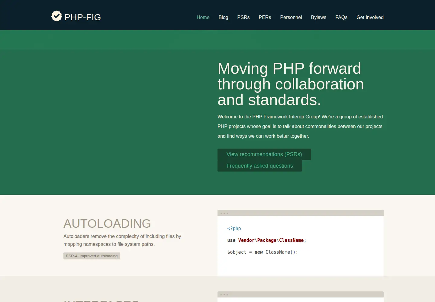Click the PHP-FIG checkmark badge logo icon
The image size is (435, 302).
(x=56, y=16)
